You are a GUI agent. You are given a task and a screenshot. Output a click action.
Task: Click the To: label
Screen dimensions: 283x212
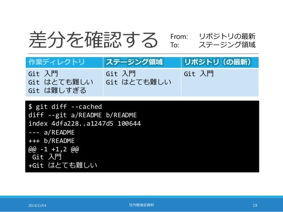pyautogui.click(x=174, y=45)
